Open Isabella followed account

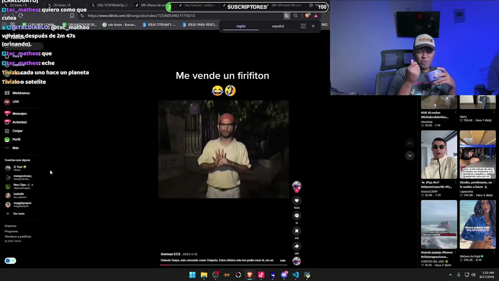tap(16, 195)
